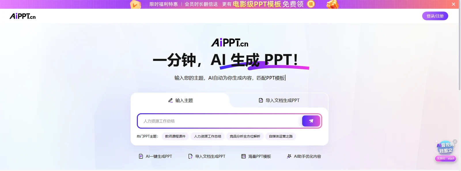Click the page vertical scrollbar thumb

(460, 45)
